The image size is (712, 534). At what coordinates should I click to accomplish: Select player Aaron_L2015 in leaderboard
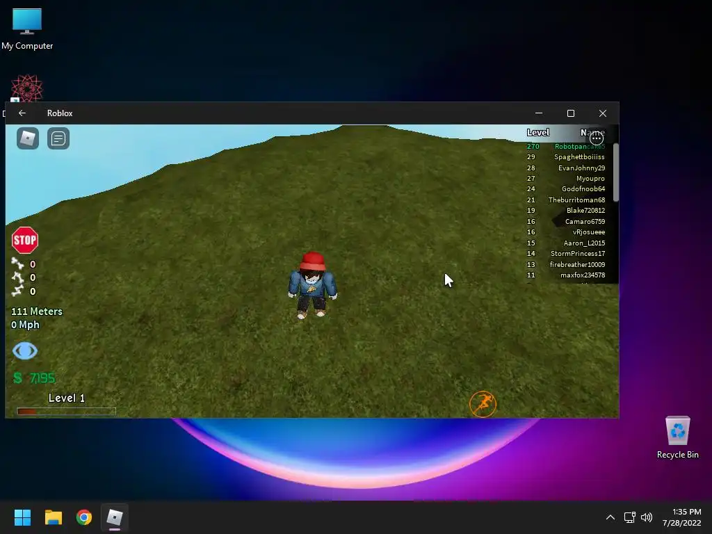coord(584,243)
